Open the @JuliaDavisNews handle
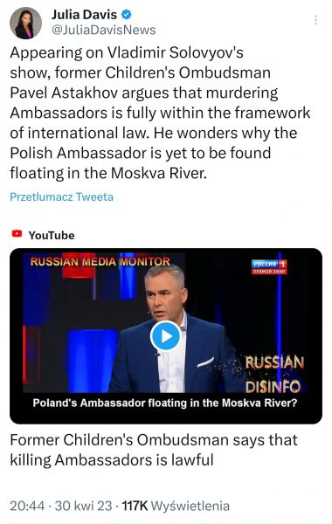The width and height of the screenshot is (332, 524). pos(103,30)
